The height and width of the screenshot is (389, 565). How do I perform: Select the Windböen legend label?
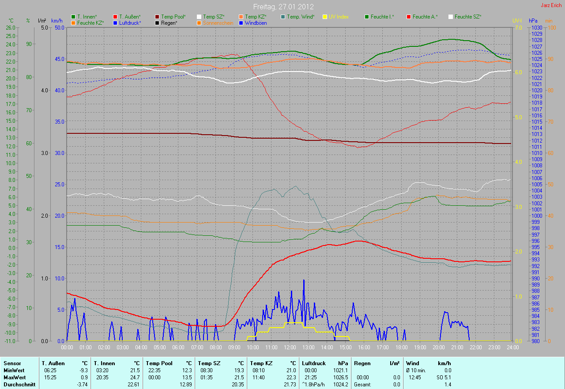[x=256, y=23]
